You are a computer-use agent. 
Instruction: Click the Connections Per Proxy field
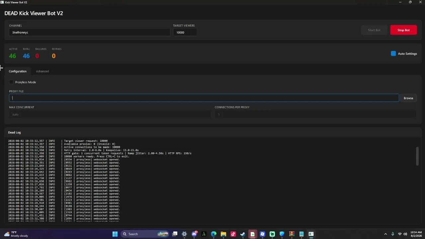coord(315,115)
